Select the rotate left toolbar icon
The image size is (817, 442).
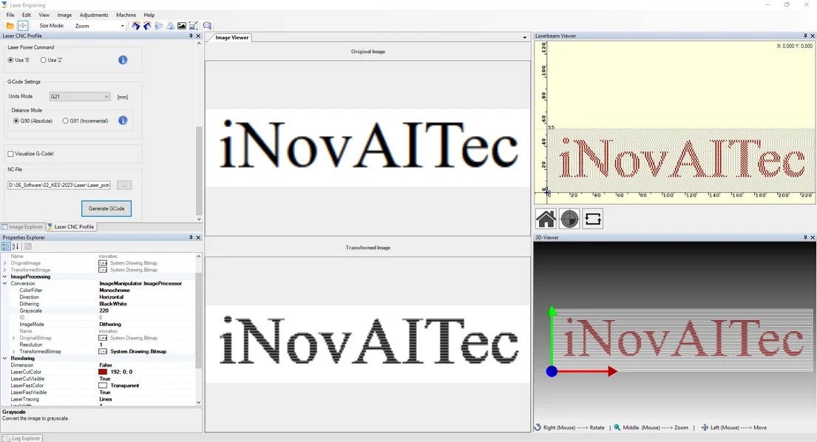click(135, 24)
